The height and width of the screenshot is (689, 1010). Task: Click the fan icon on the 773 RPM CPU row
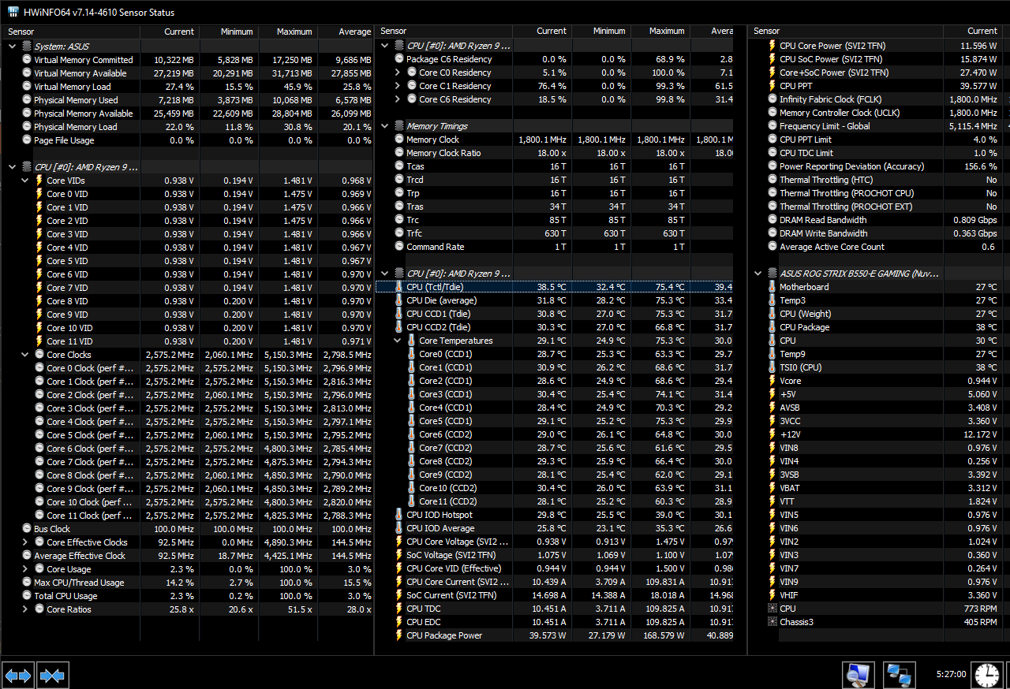point(772,609)
